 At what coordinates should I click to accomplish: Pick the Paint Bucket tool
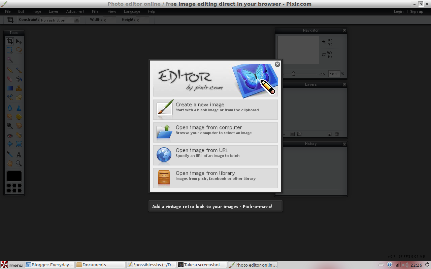coord(19,79)
